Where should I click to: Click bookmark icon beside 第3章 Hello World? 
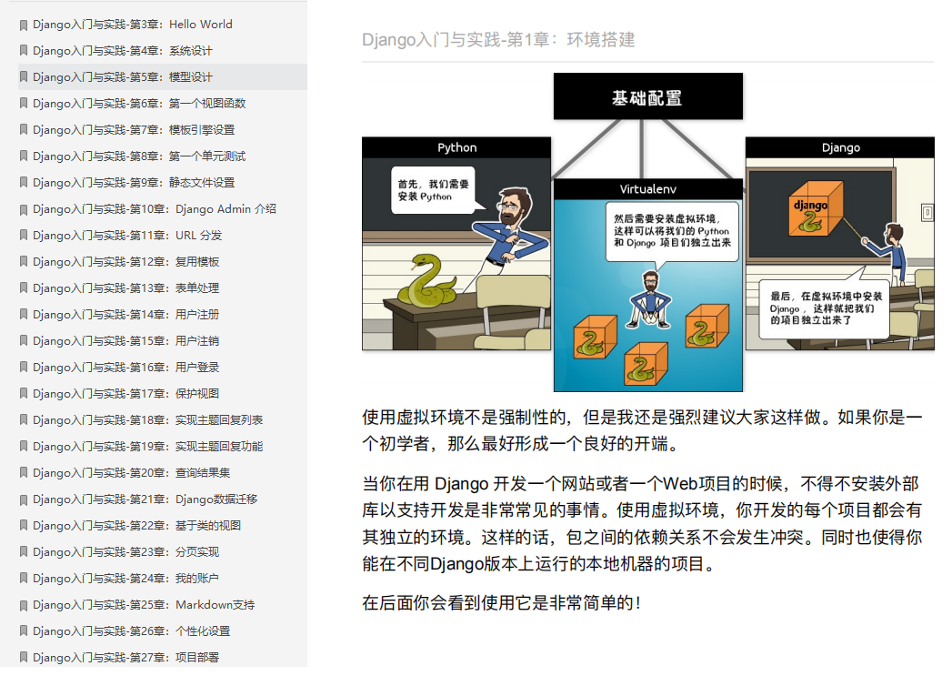click(x=24, y=25)
